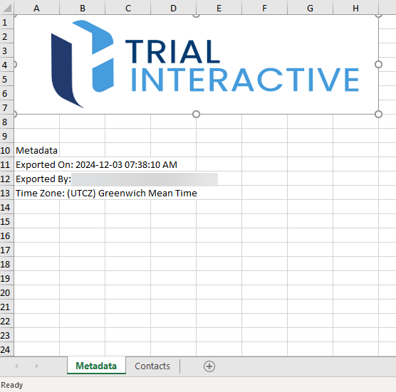Select column B header
This screenshot has height=392, width=396.
tap(83, 8)
